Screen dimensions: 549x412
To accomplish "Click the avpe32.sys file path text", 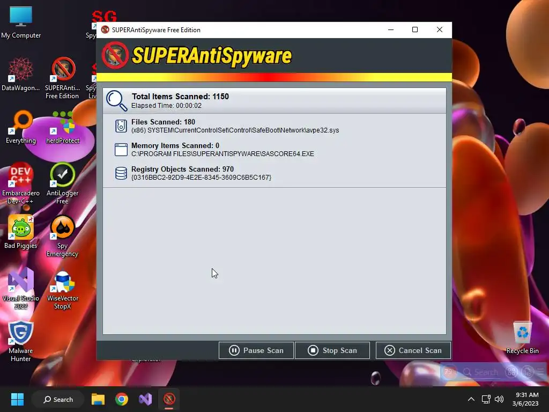I will 235,130.
